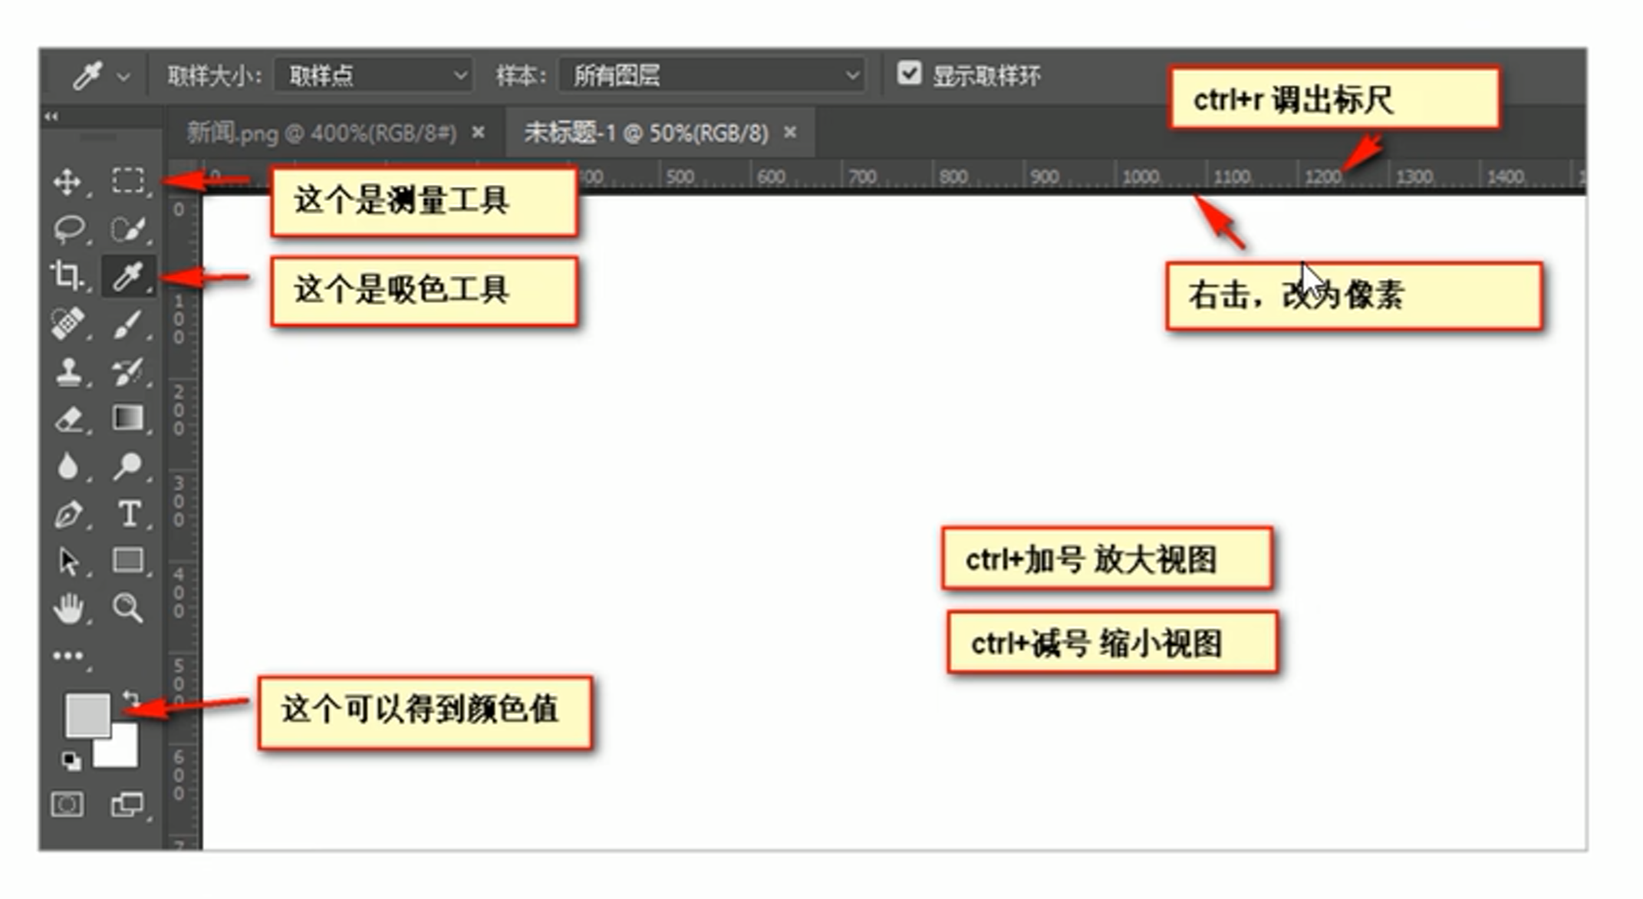Image resolution: width=1643 pixels, height=899 pixels.
Task: Expand the eyedropper tool preset arrow
Action: [123, 77]
